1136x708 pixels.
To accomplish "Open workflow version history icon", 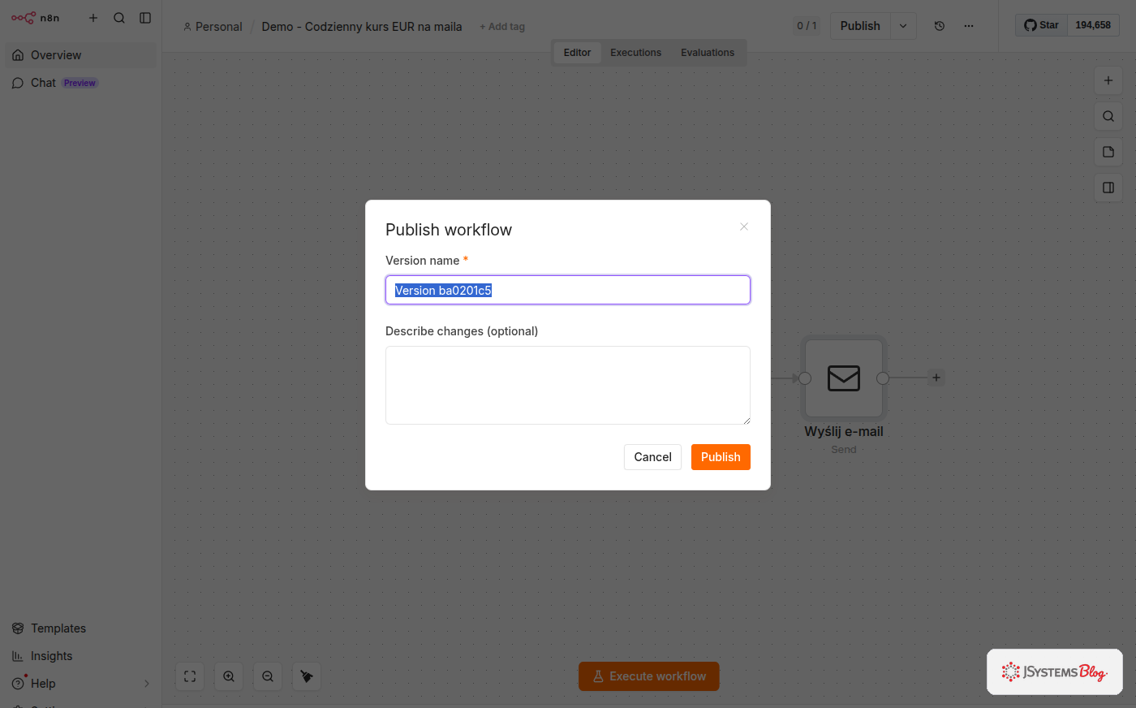I will pyautogui.click(x=940, y=26).
